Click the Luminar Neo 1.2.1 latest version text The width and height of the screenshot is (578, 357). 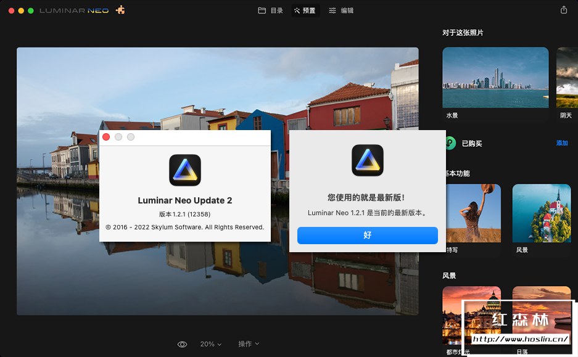(367, 213)
